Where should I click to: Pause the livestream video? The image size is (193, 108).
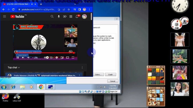18,57
